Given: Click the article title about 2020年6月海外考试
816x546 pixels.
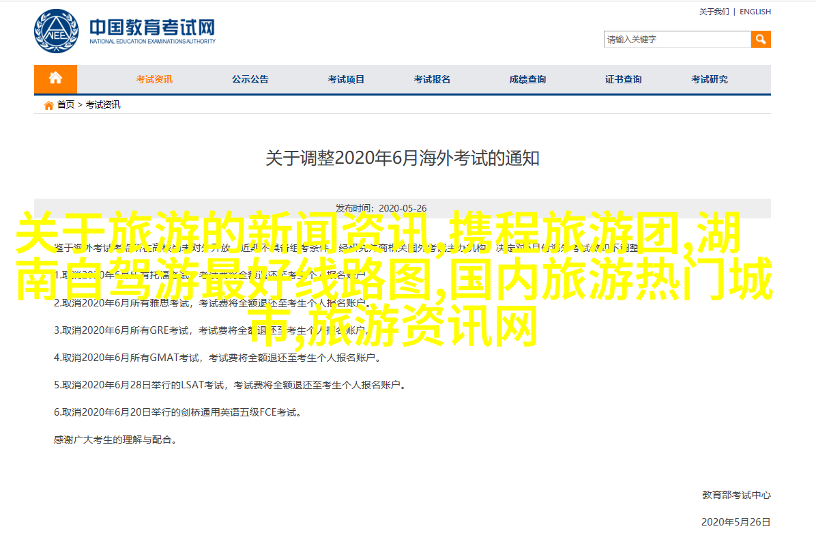Looking at the screenshot, I should click(403, 158).
